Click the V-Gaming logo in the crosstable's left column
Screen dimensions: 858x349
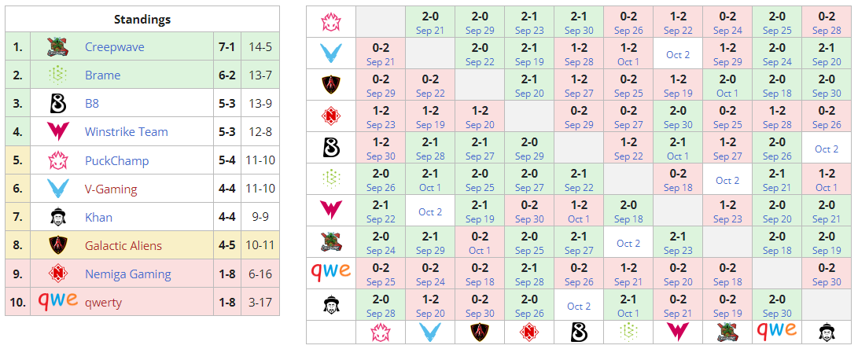[330, 53]
